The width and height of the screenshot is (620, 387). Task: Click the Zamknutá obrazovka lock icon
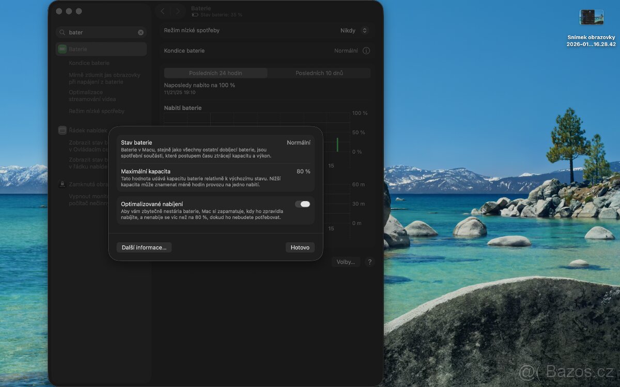(x=62, y=184)
